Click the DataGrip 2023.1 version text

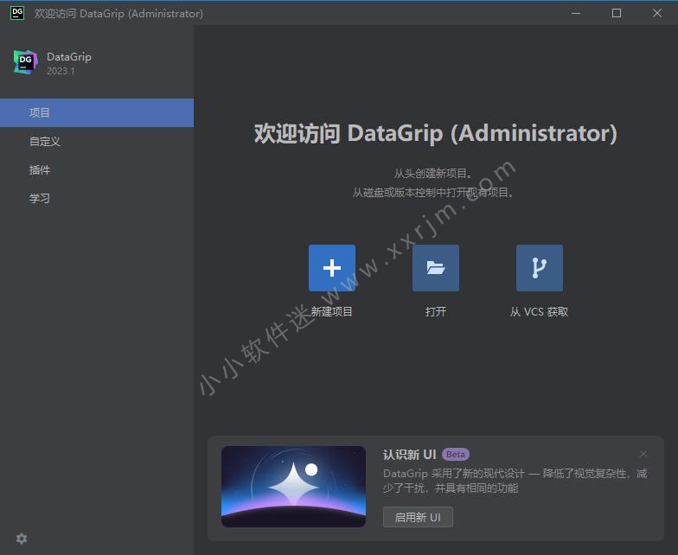click(61, 71)
